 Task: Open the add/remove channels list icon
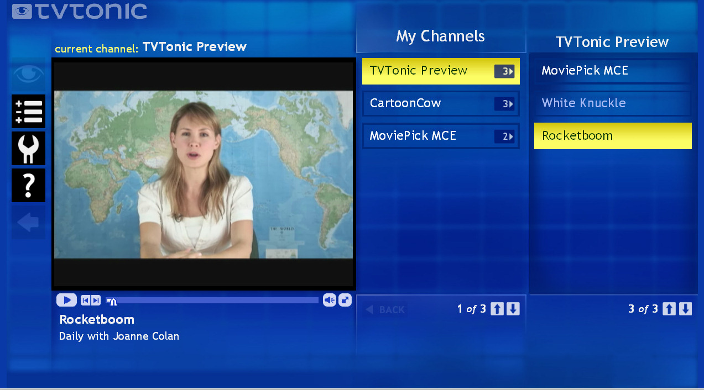[x=28, y=111]
